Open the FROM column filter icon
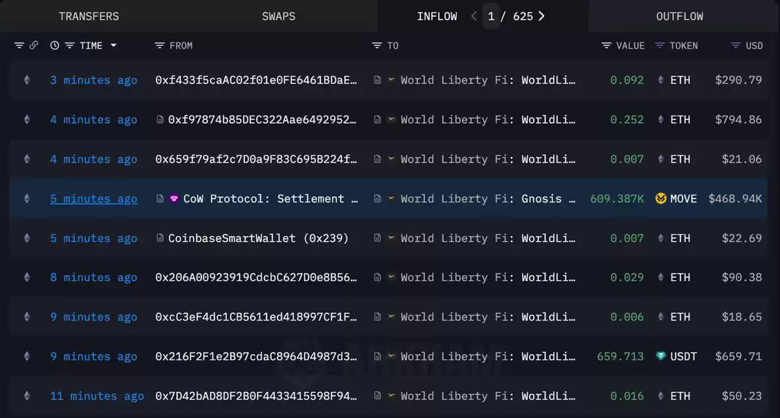 pyautogui.click(x=159, y=45)
